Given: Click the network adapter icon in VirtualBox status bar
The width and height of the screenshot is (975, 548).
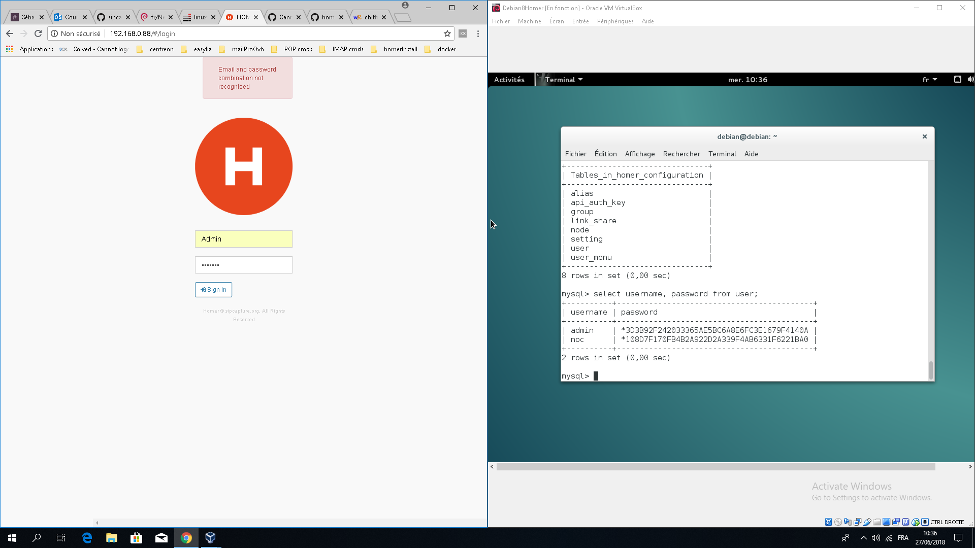Looking at the screenshot, I should 857,522.
